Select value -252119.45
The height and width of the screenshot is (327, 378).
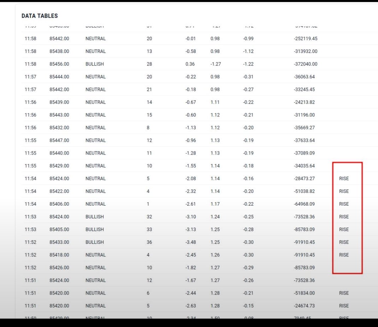coord(306,38)
